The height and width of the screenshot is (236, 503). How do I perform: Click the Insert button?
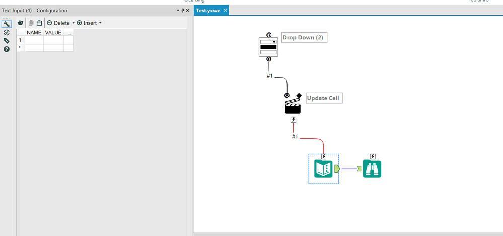87,23
